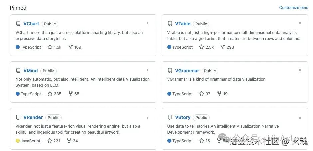Click the VChart repository icon
313x151 pixels.
(x=18, y=24)
